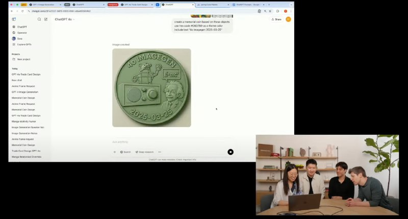Open the ChatGPT 4o model selector
The width and height of the screenshot is (408, 219).
pyautogui.click(x=65, y=19)
